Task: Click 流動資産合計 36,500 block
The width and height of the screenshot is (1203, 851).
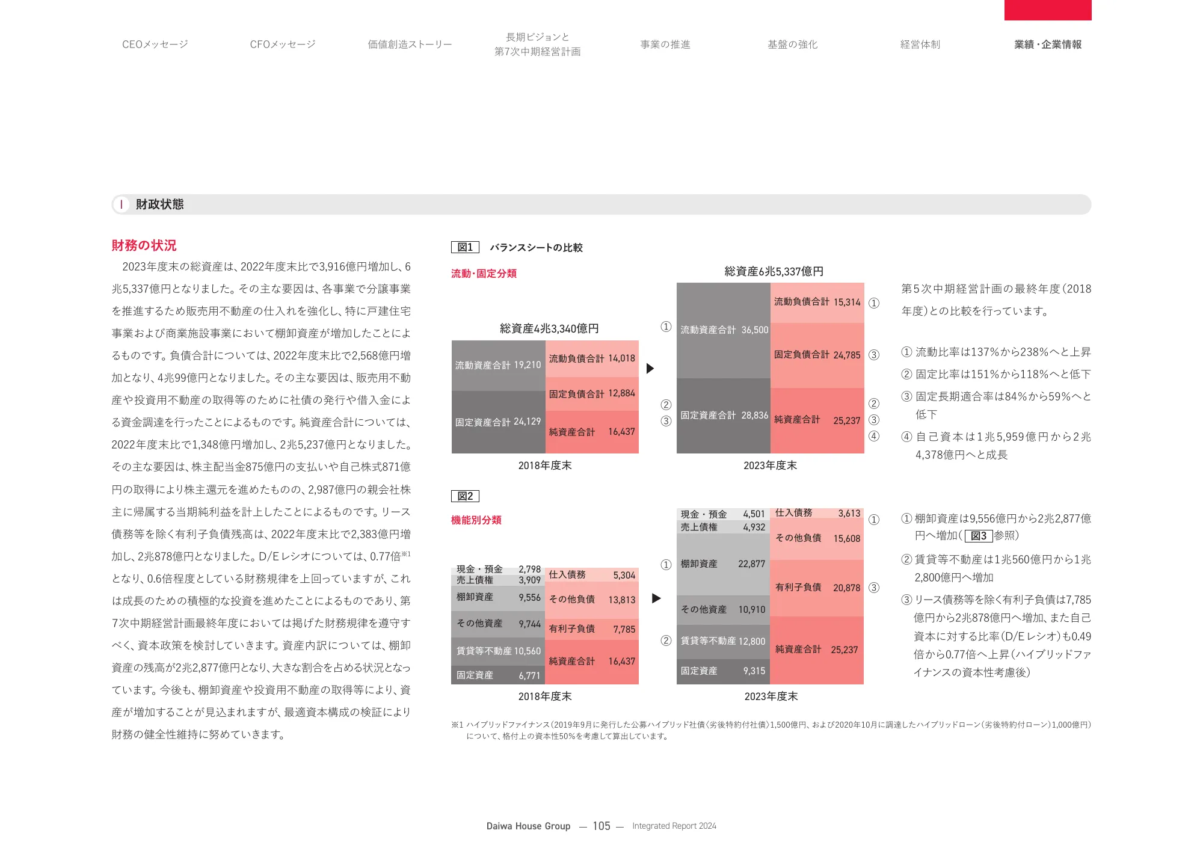Action: click(x=724, y=330)
